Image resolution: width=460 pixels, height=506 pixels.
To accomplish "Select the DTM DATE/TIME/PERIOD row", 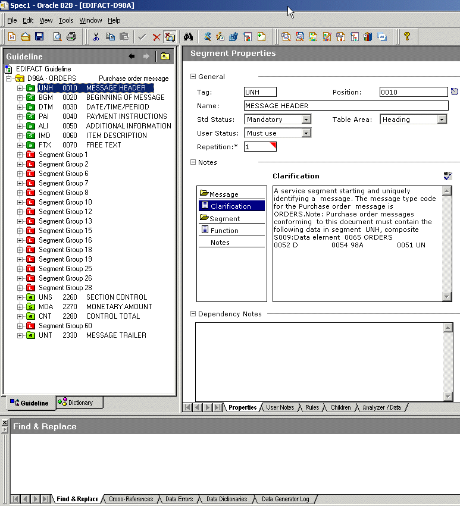I will (x=93, y=107).
